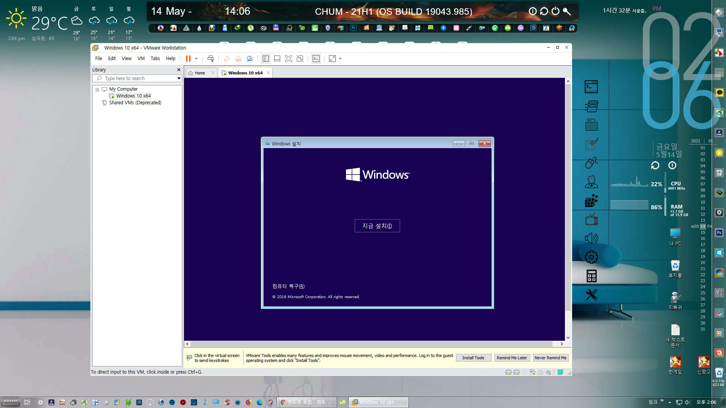Open the 휴지통 recycle bin desktop icon

coord(675,269)
